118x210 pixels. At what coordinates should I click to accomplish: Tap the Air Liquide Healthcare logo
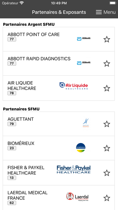(74, 86)
